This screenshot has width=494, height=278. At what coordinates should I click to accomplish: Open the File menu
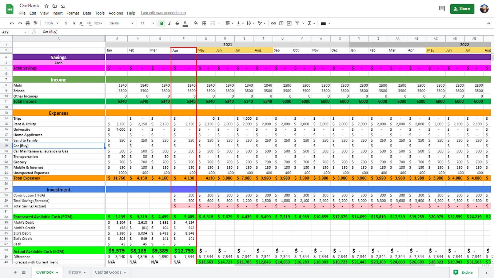(23, 13)
